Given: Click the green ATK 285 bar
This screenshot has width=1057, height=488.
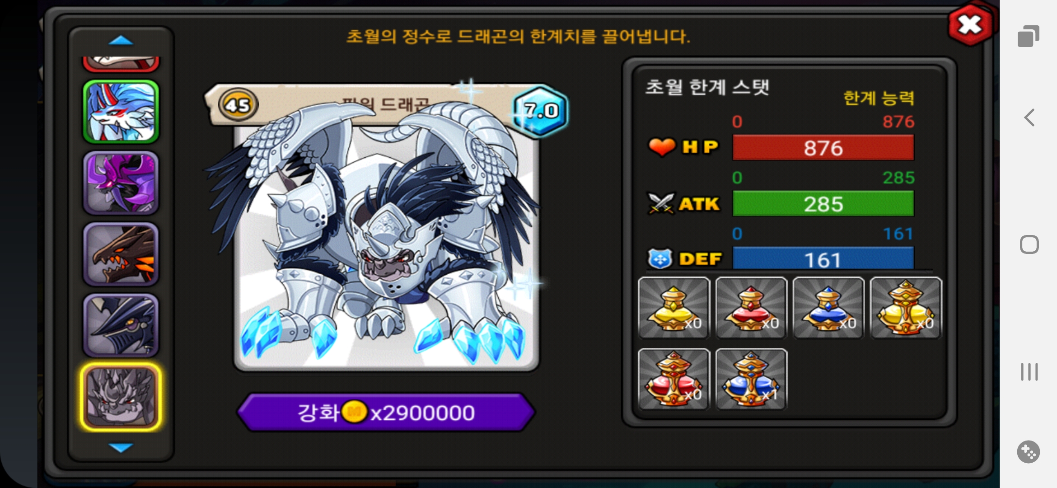Looking at the screenshot, I should click(x=823, y=204).
